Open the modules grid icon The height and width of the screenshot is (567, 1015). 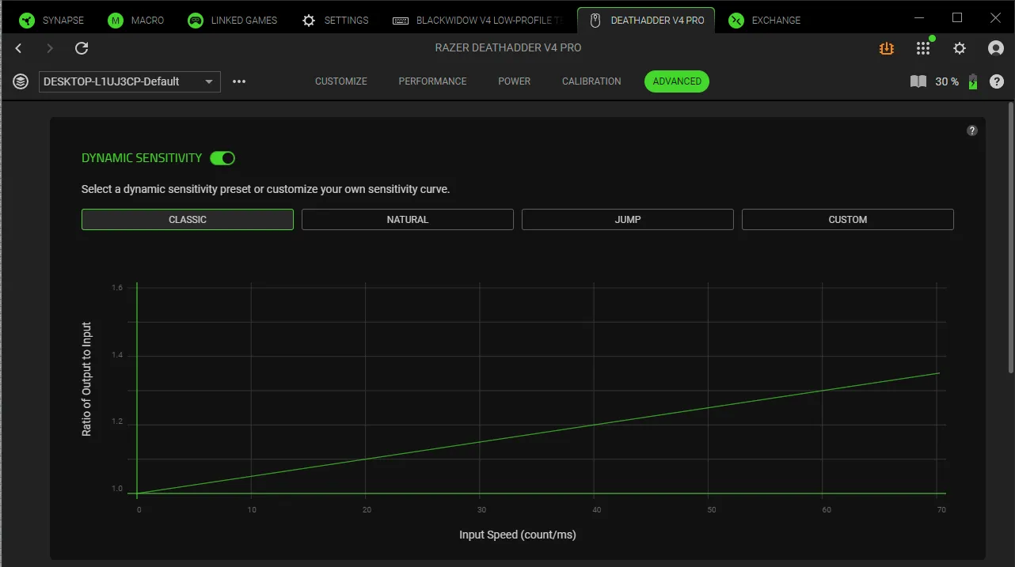[x=923, y=48]
